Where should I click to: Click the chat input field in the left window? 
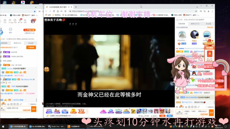(x=18, y=109)
